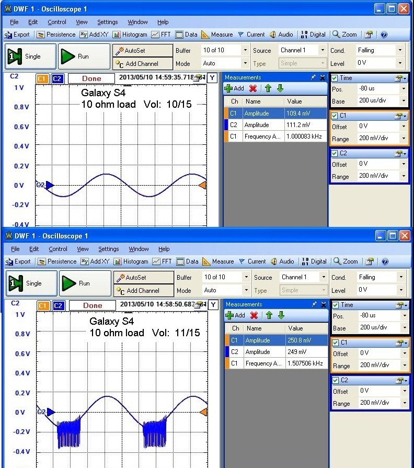Open Window menu in bottom window

tap(139, 249)
